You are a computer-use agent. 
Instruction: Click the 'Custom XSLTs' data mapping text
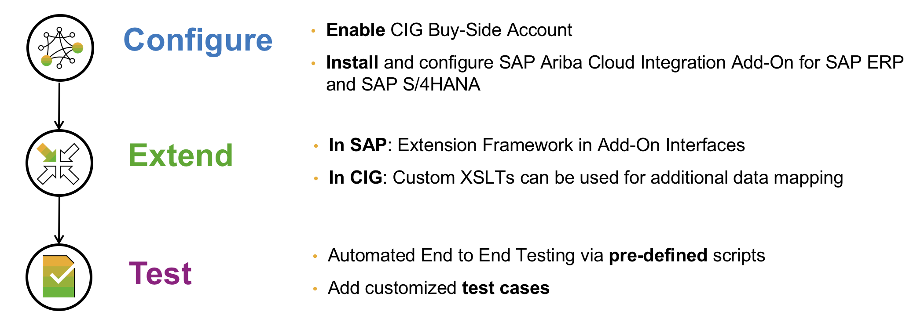click(453, 178)
